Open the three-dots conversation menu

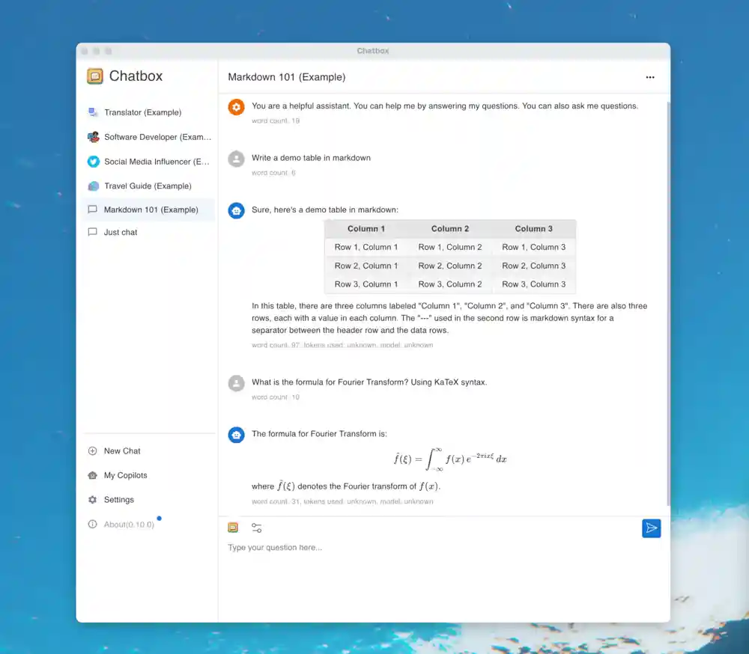650,77
